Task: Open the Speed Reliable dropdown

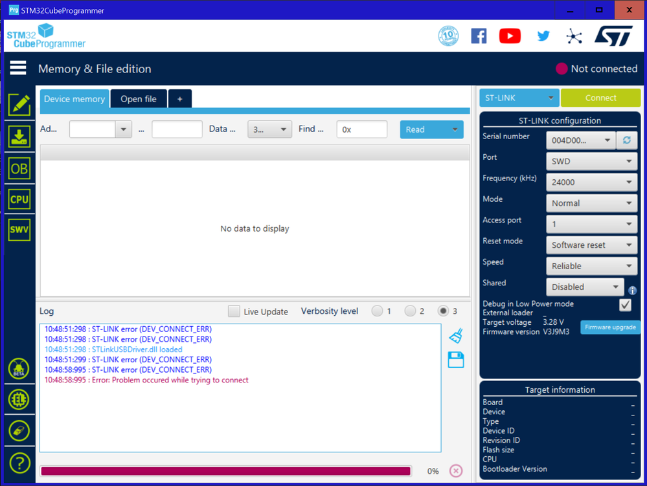Action: (592, 266)
